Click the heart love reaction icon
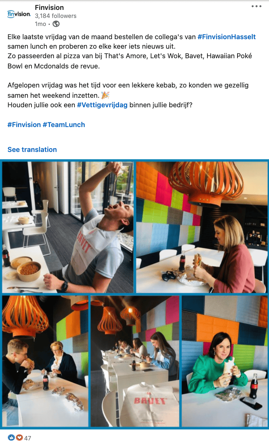Viewport: 269px width, 443px height. [x=19, y=438]
